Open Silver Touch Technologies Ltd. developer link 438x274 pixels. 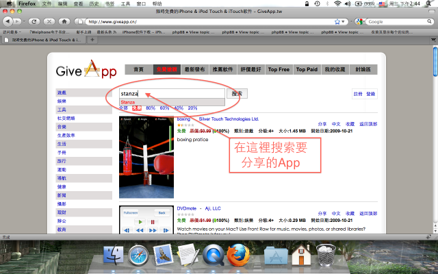click(229, 119)
